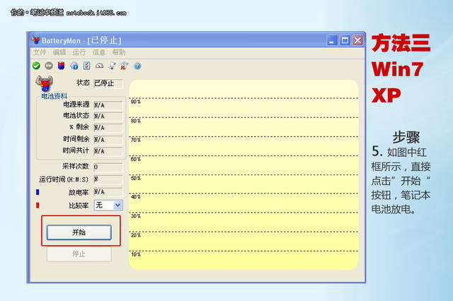Open the 编辑 menu

(x=59, y=52)
